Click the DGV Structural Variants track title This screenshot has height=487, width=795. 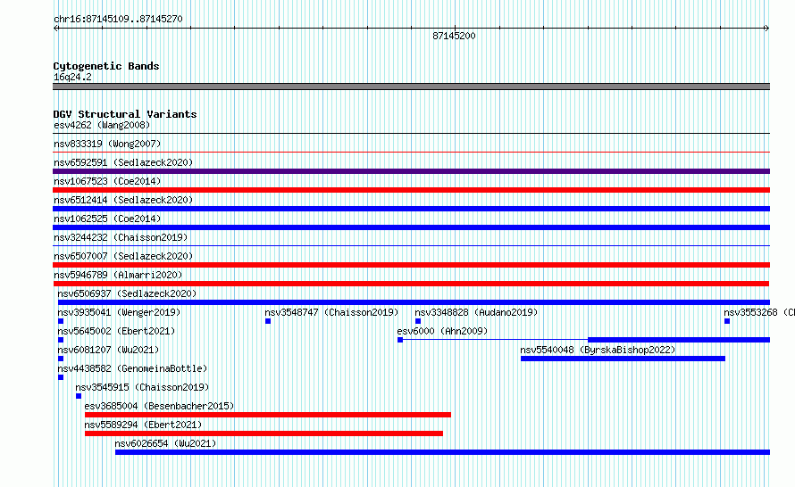coord(125,114)
